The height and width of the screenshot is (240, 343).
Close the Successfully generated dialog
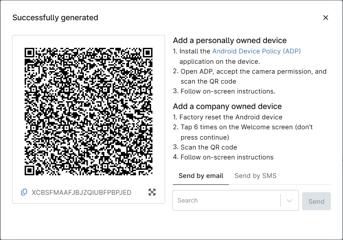click(326, 18)
